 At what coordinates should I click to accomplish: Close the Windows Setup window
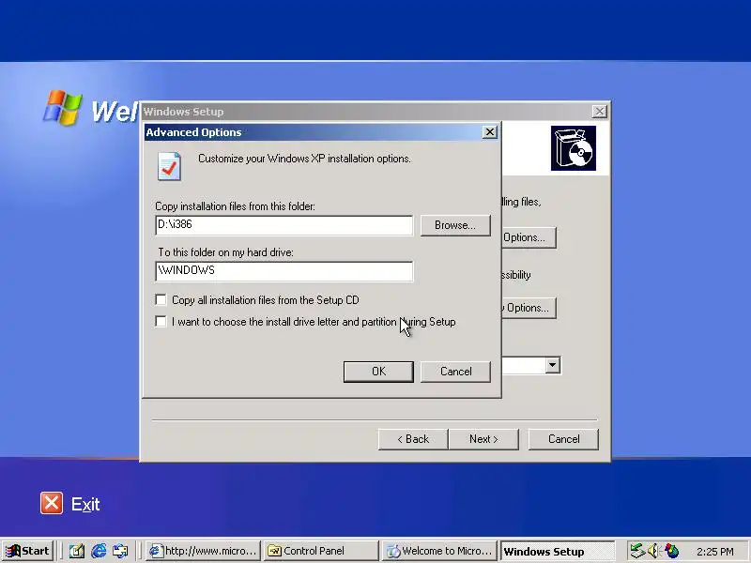(599, 112)
